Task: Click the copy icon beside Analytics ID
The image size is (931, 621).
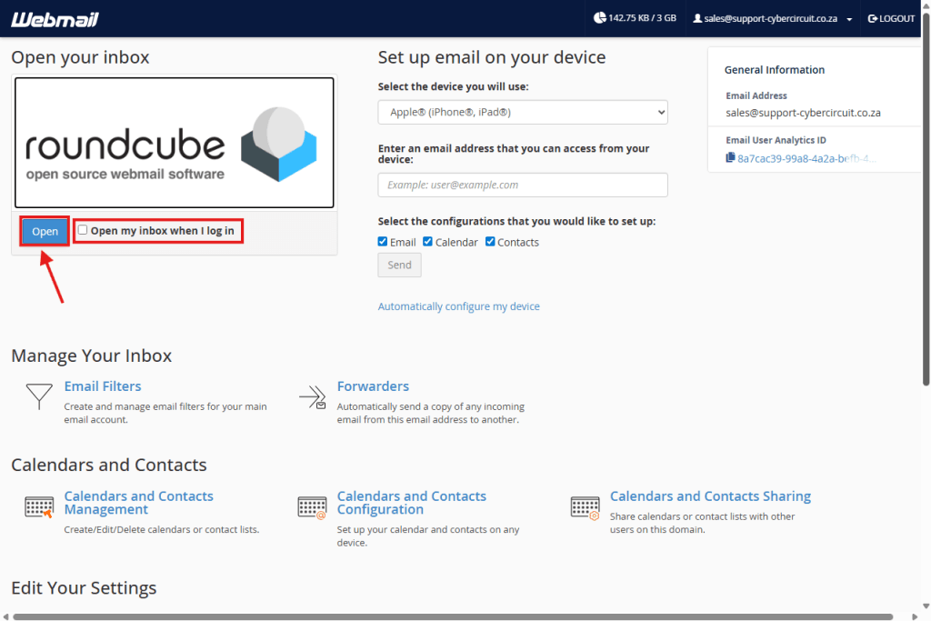Action: point(730,157)
